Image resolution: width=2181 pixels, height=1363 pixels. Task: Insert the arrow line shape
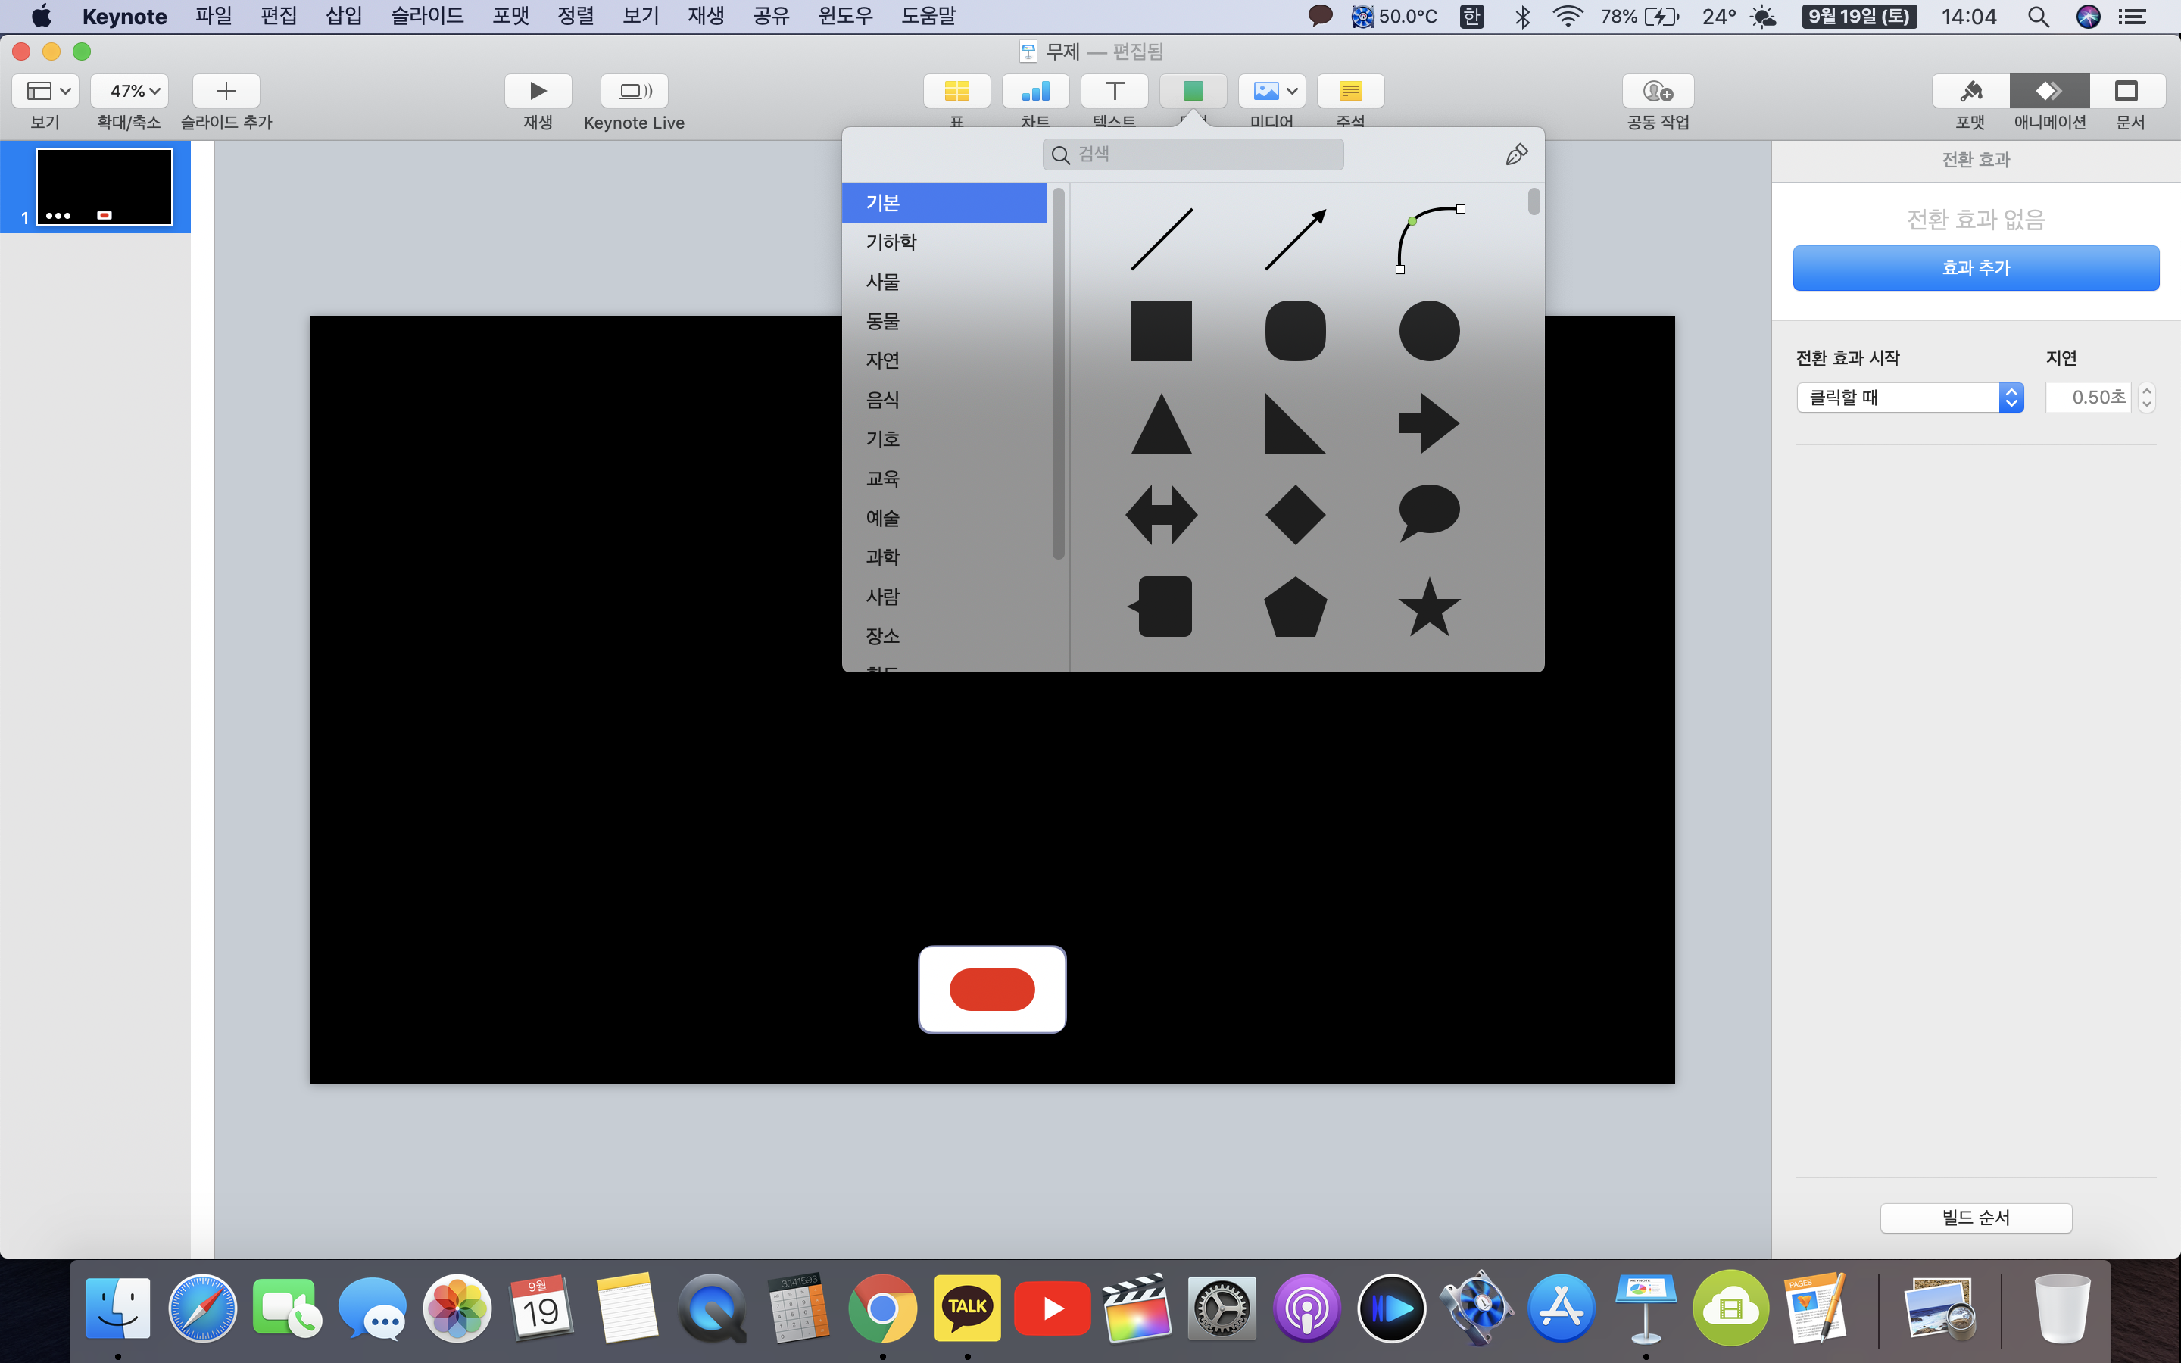click(1295, 239)
